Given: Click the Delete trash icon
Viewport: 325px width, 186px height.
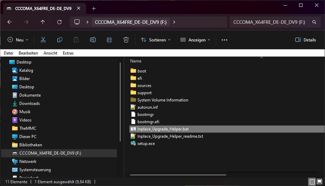Looking at the screenshot, I should [x=126, y=40].
